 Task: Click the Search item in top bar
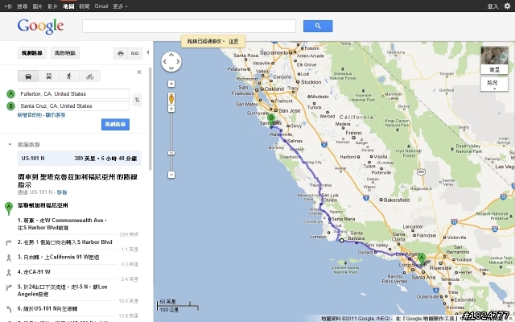click(22, 6)
